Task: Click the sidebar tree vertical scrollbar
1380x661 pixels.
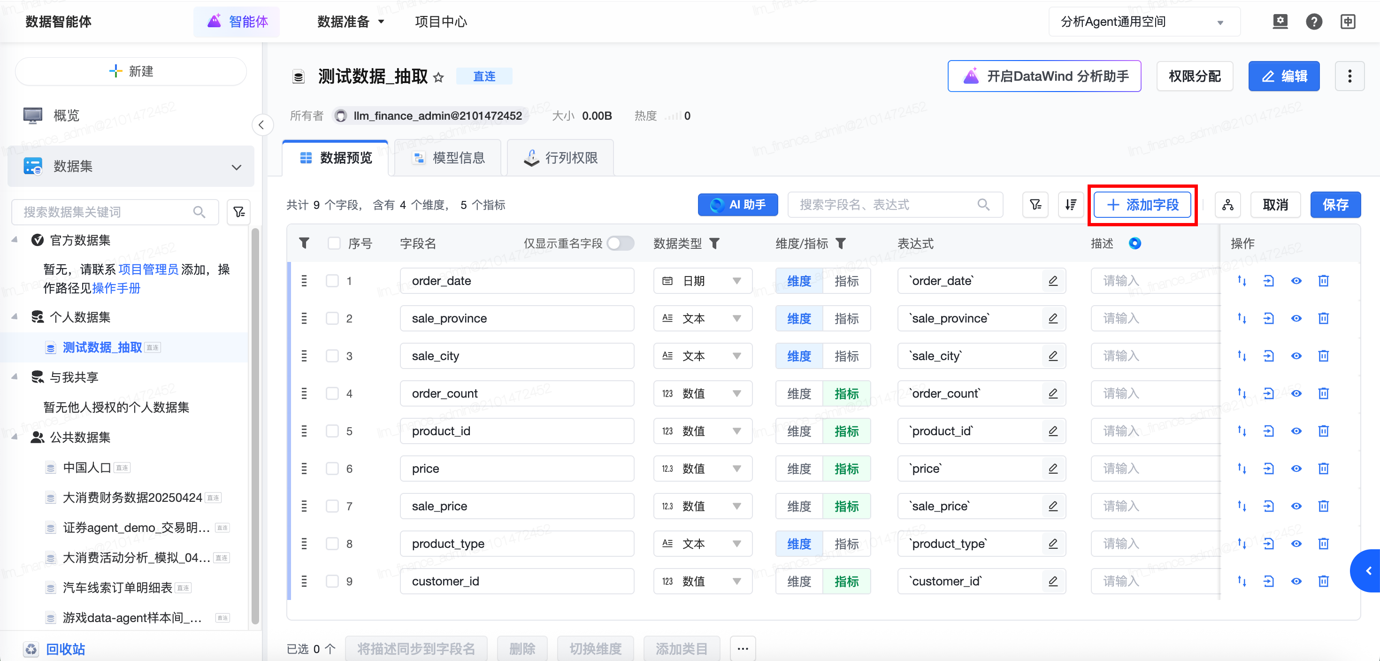Action: click(x=255, y=426)
